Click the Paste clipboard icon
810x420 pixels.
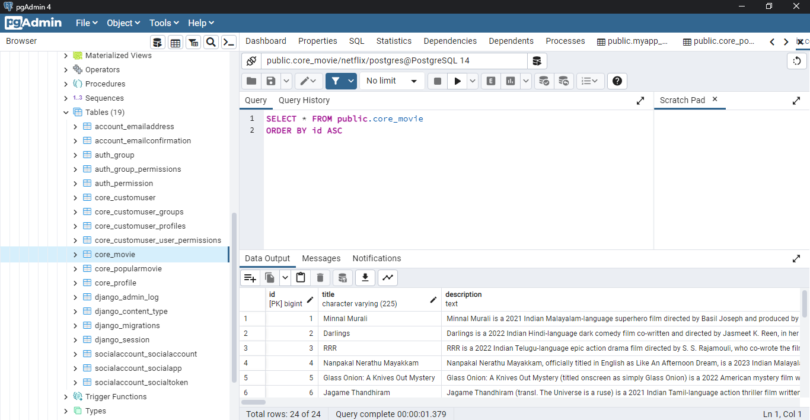click(301, 277)
